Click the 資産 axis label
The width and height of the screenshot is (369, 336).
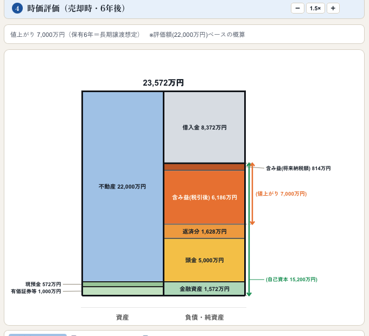click(x=123, y=318)
